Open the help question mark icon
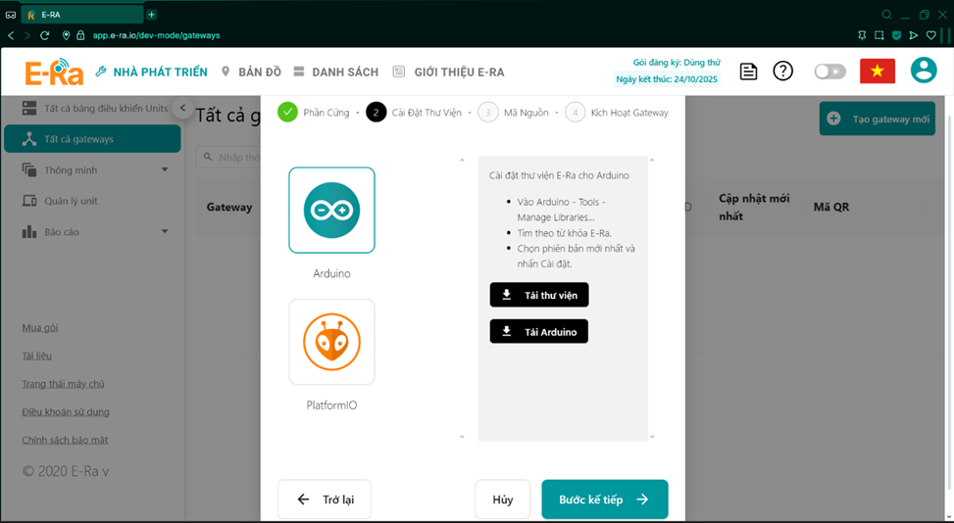954x523 pixels. [783, 71]
